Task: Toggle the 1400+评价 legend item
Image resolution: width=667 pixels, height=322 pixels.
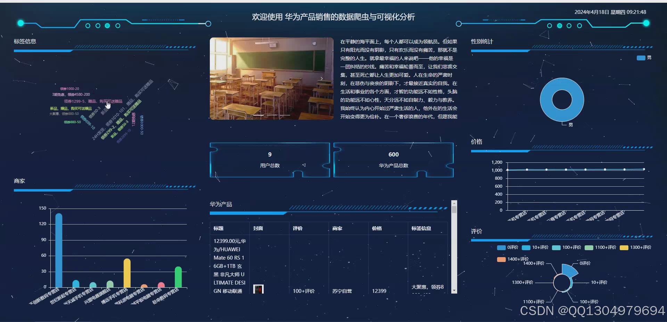Action: tap(513, 259)
